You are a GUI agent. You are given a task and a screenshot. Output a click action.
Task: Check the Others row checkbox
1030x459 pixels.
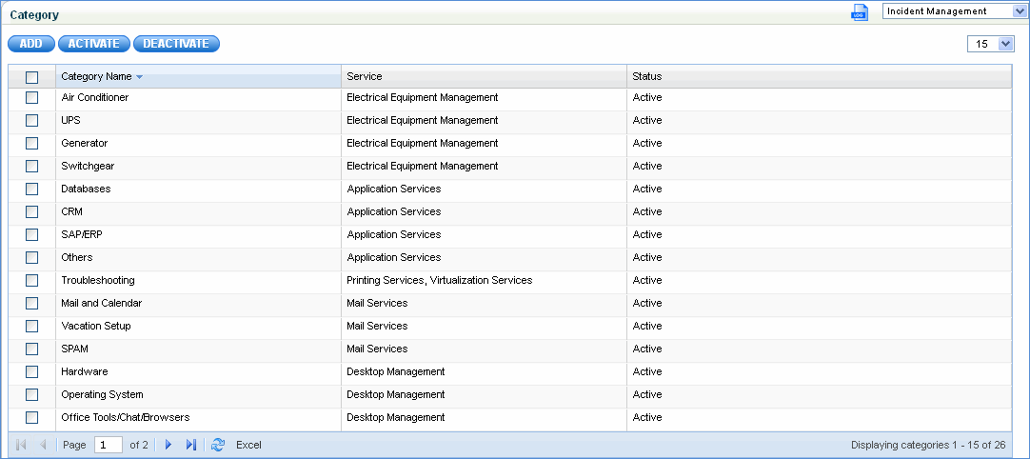[x=31, y=257]
